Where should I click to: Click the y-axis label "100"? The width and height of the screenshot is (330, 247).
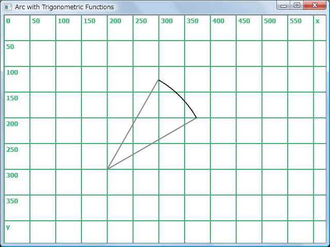[x=12, y=73]
